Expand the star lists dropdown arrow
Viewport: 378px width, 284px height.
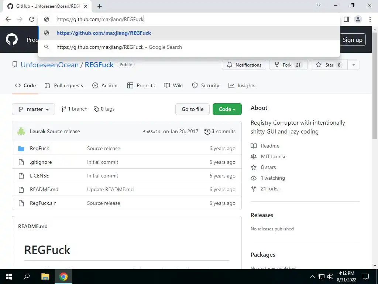point(354,65)
